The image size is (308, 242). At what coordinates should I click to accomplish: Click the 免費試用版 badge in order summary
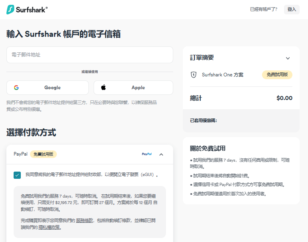click(x=277, y=75)
